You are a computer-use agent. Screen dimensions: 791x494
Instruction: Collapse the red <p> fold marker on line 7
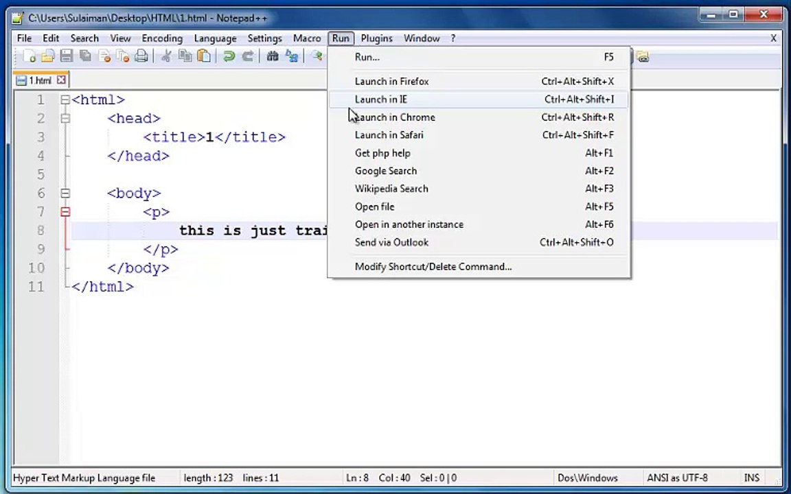click(65, 212)
